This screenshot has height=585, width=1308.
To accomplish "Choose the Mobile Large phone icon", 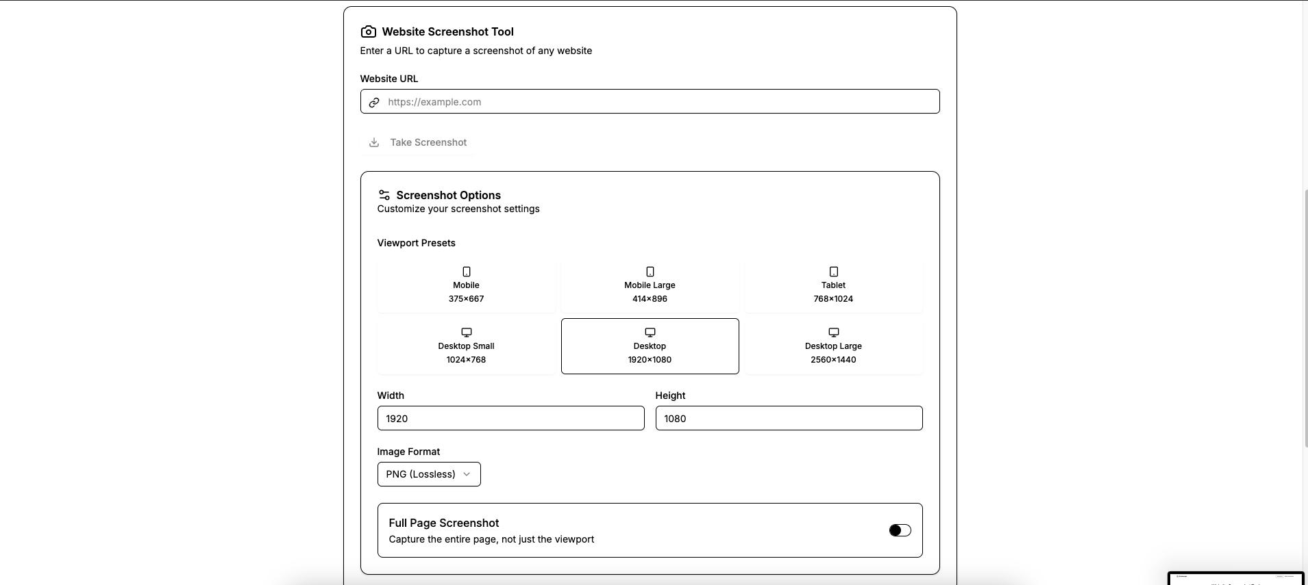I will (650, 272).
